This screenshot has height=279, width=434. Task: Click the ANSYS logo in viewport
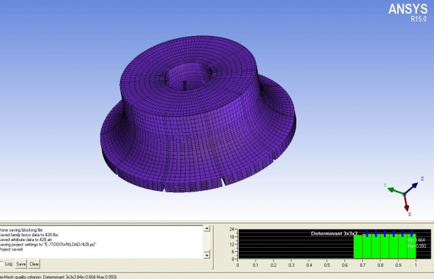(407, 9)
